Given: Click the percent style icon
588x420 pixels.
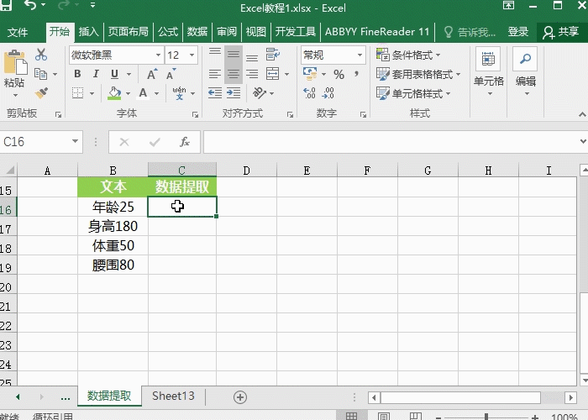Looking at the screenshot, I should [339, 74].
